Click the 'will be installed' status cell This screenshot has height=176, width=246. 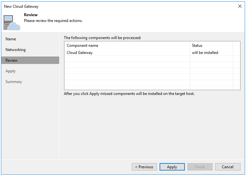(205, 52)
